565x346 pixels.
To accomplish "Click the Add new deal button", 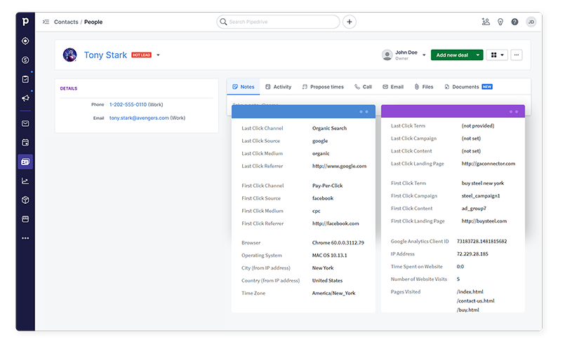I will (x=452, y=55).
